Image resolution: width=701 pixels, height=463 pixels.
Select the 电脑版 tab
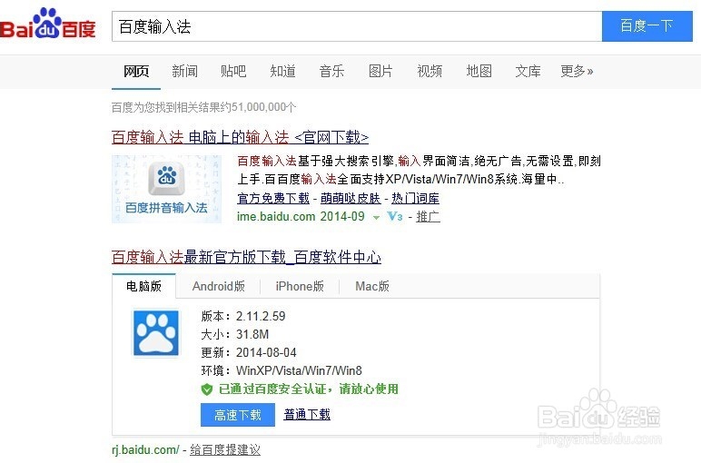click(144, 286)
